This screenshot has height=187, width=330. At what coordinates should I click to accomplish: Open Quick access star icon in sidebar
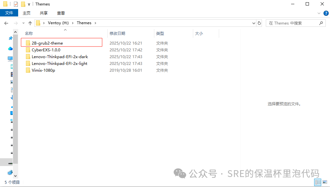pyautogui.click(x=10, y=38)
